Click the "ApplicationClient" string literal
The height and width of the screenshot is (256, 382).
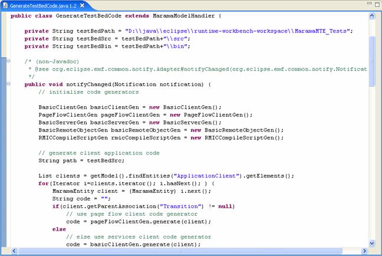tap(206, 176)
